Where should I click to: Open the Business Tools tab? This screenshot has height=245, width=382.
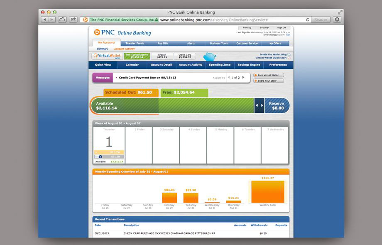pos(219,43)
